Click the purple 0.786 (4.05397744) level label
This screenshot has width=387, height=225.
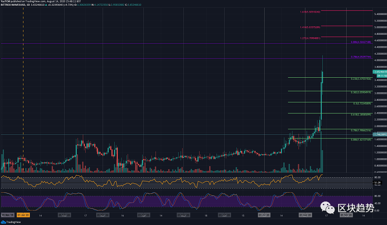[361, 57]
